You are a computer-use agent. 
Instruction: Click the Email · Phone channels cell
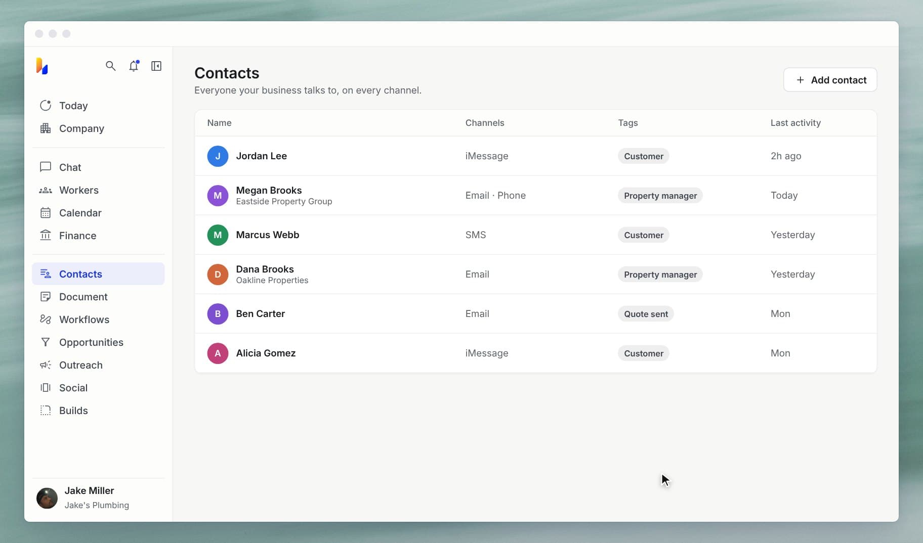click(495, 195)
